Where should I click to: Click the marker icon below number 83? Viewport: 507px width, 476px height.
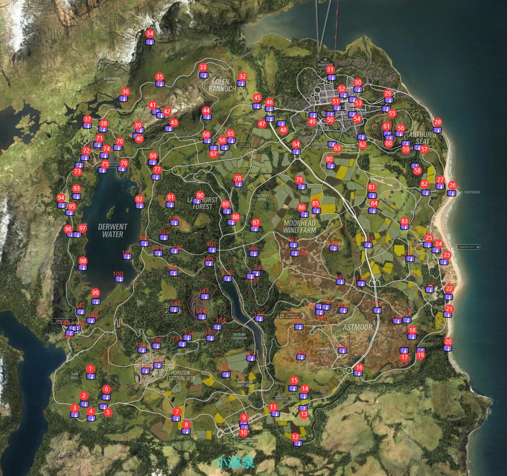tap(405, 227)
